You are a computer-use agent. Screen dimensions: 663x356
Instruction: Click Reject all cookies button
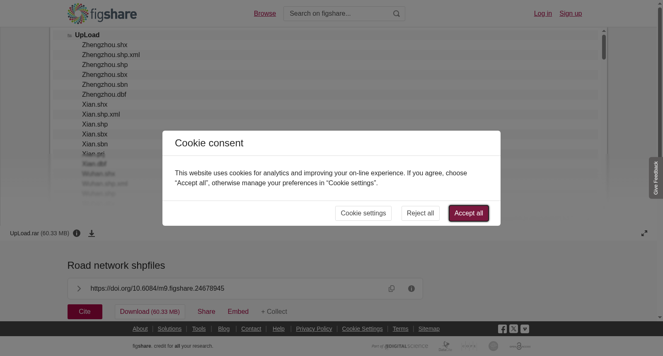point(421,213)
